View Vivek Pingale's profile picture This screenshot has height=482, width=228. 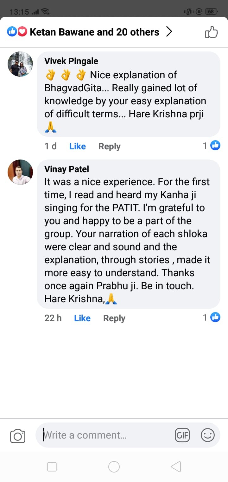[20, 64]
